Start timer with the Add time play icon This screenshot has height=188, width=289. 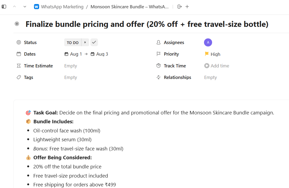(x=207, y=66)
